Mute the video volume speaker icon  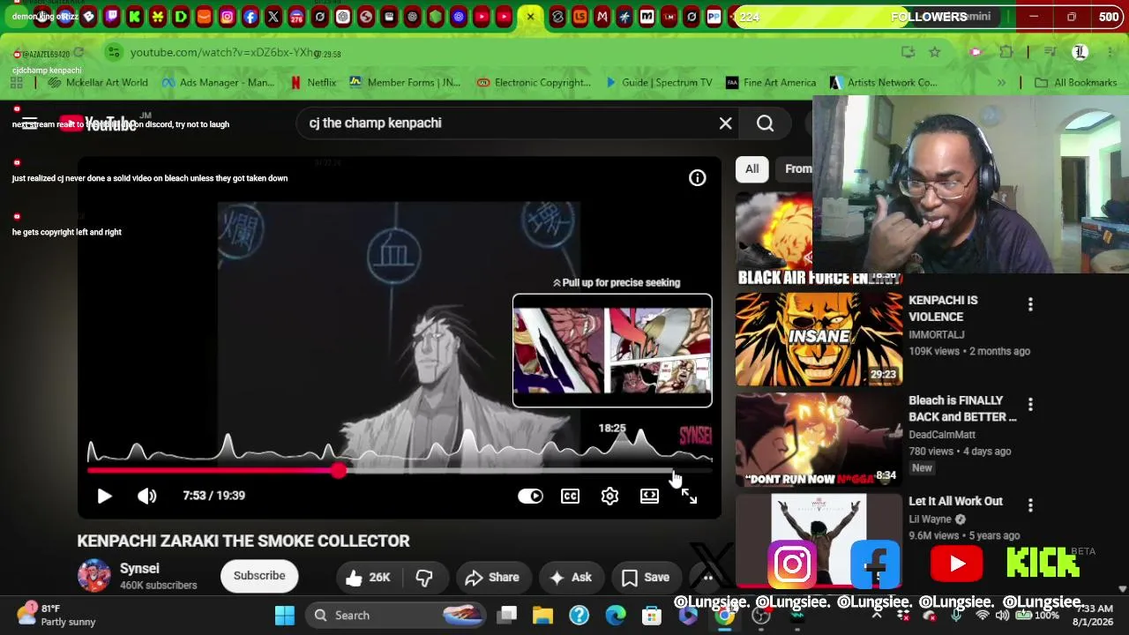pos(146,496)
